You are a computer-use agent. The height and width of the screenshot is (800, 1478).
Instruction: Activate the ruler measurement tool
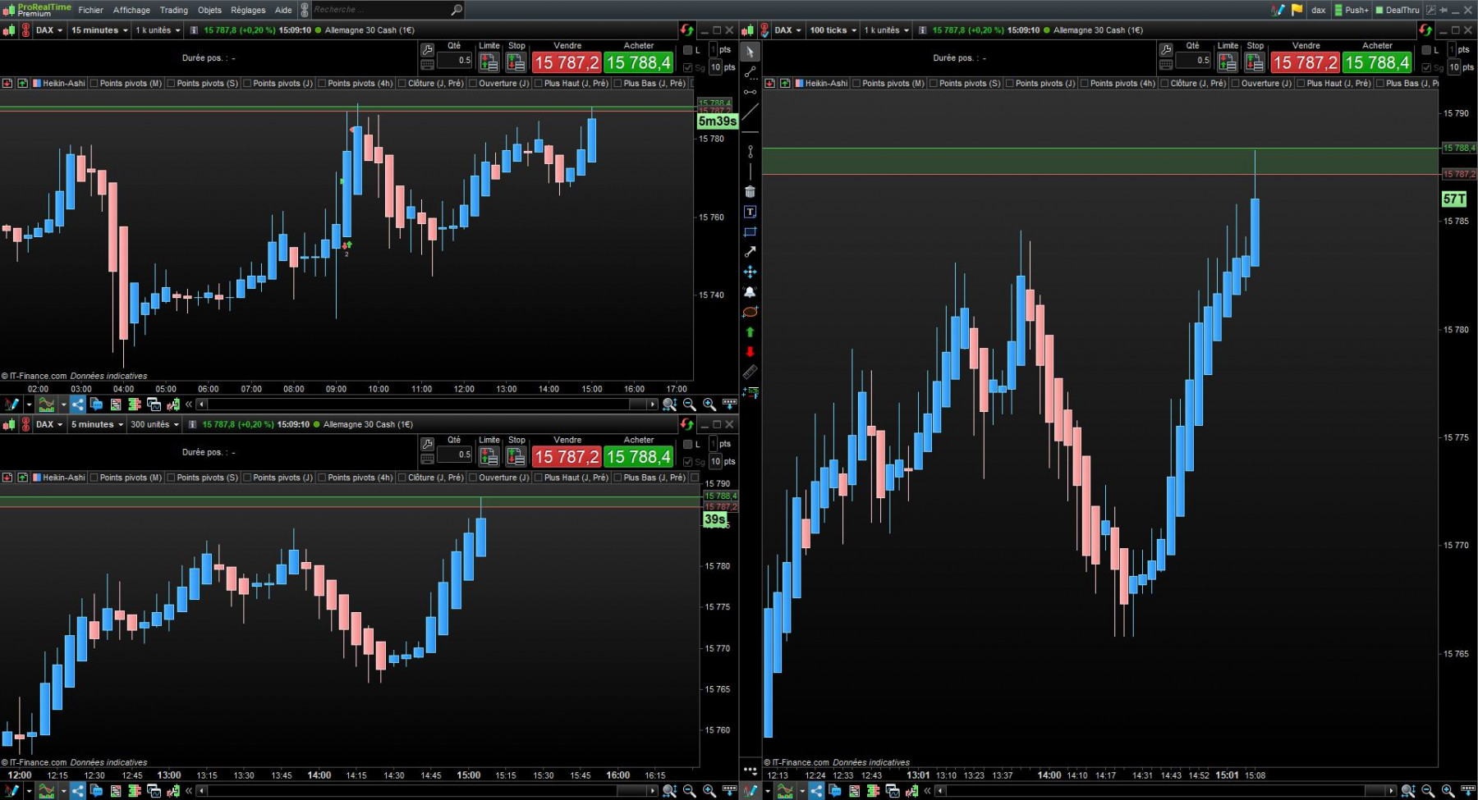click(x=750, y=373)
